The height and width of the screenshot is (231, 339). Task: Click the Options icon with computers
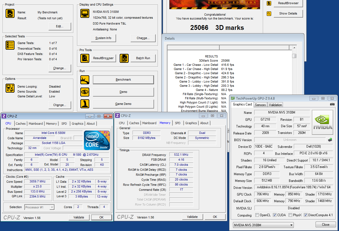point(10,88)
